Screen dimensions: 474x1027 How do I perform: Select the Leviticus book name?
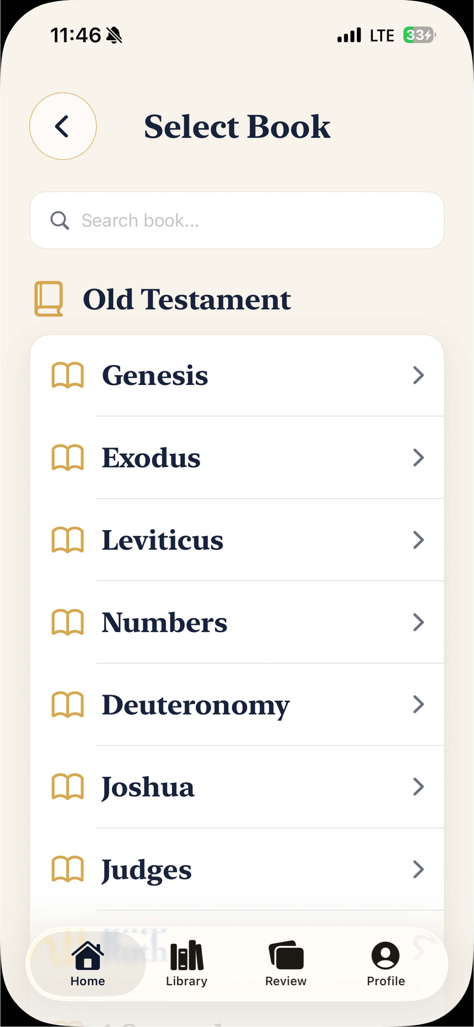[163, 540]
